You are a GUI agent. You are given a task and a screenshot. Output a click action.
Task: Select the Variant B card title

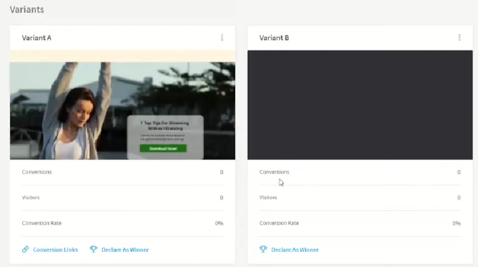274,38
